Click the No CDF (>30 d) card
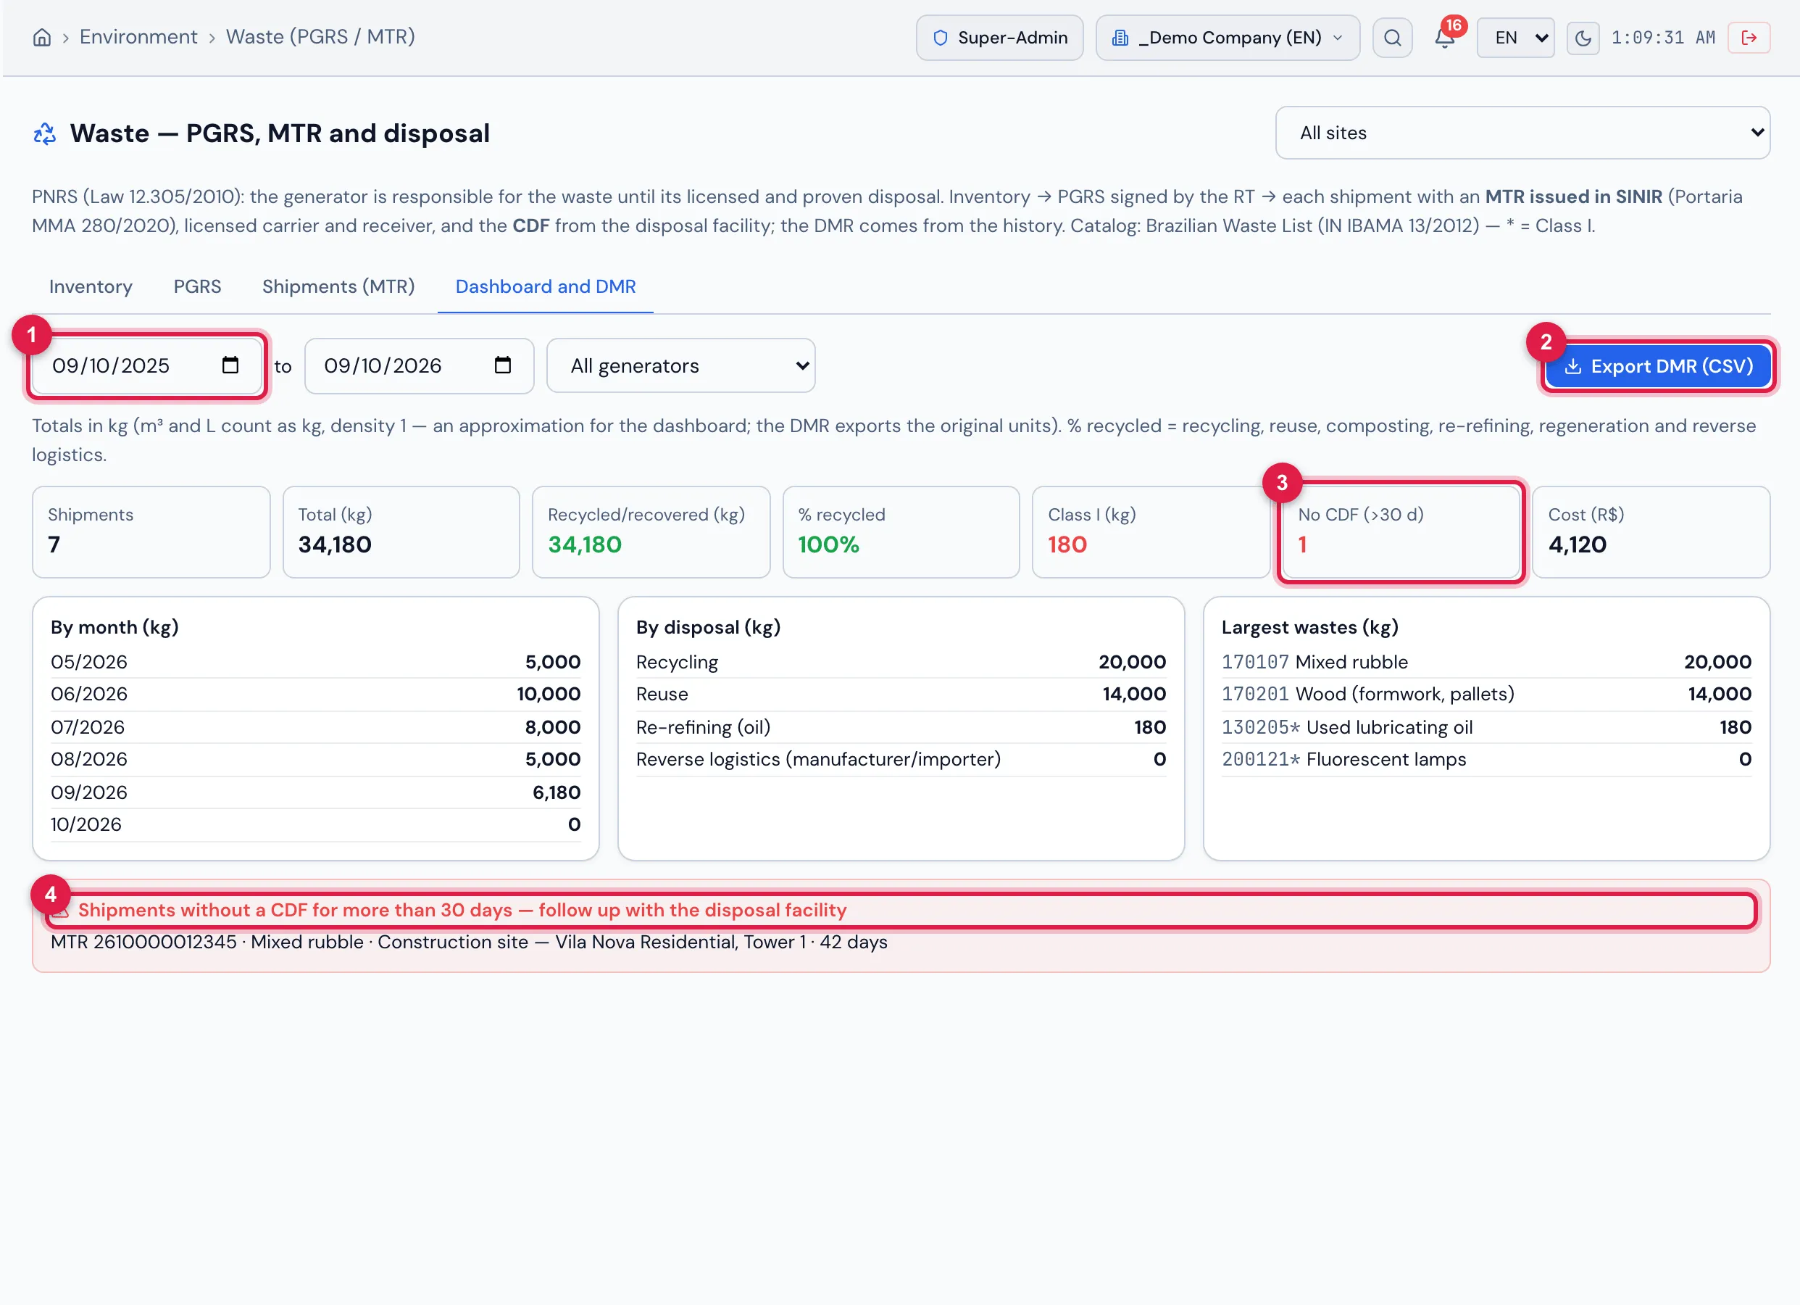Screen dimensions: 1800x1305 [x=1401, y=532]
